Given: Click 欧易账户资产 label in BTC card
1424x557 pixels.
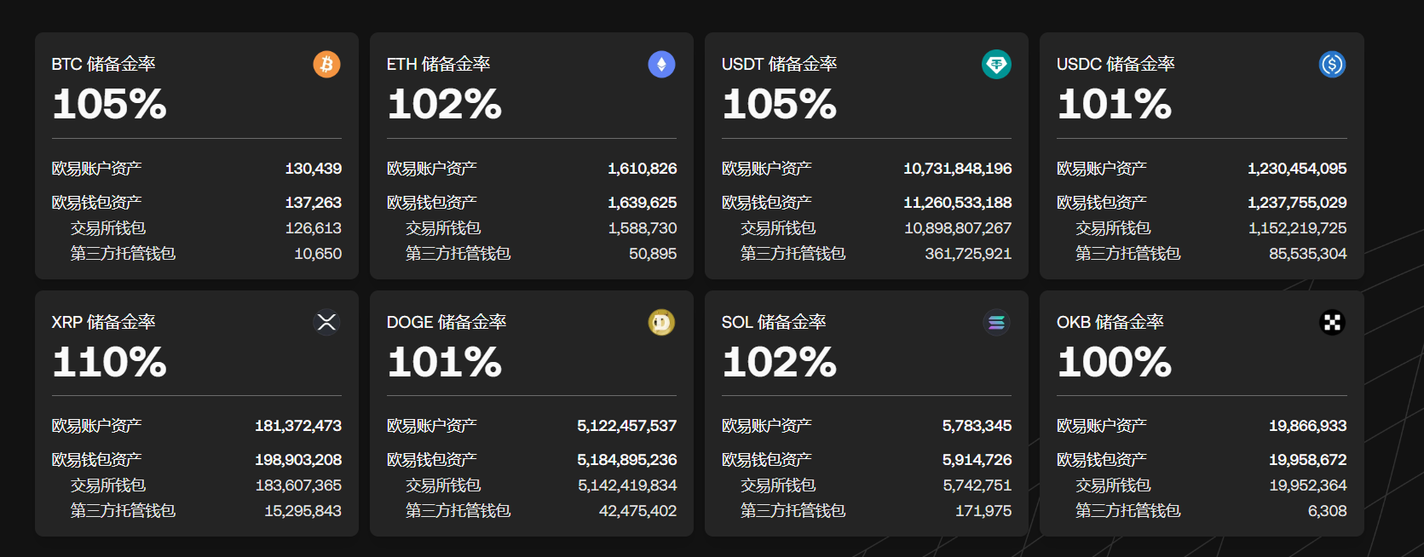Looking at the screenshot, I should tap(96, 169).
